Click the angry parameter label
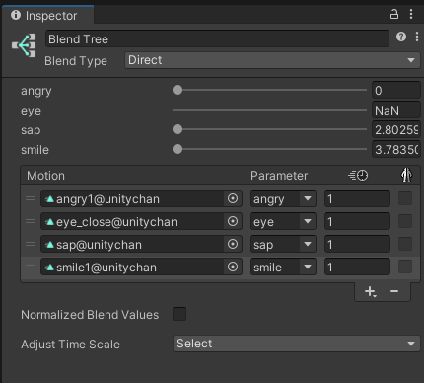The width and height of the screenshot is (424, 383). 36,91
